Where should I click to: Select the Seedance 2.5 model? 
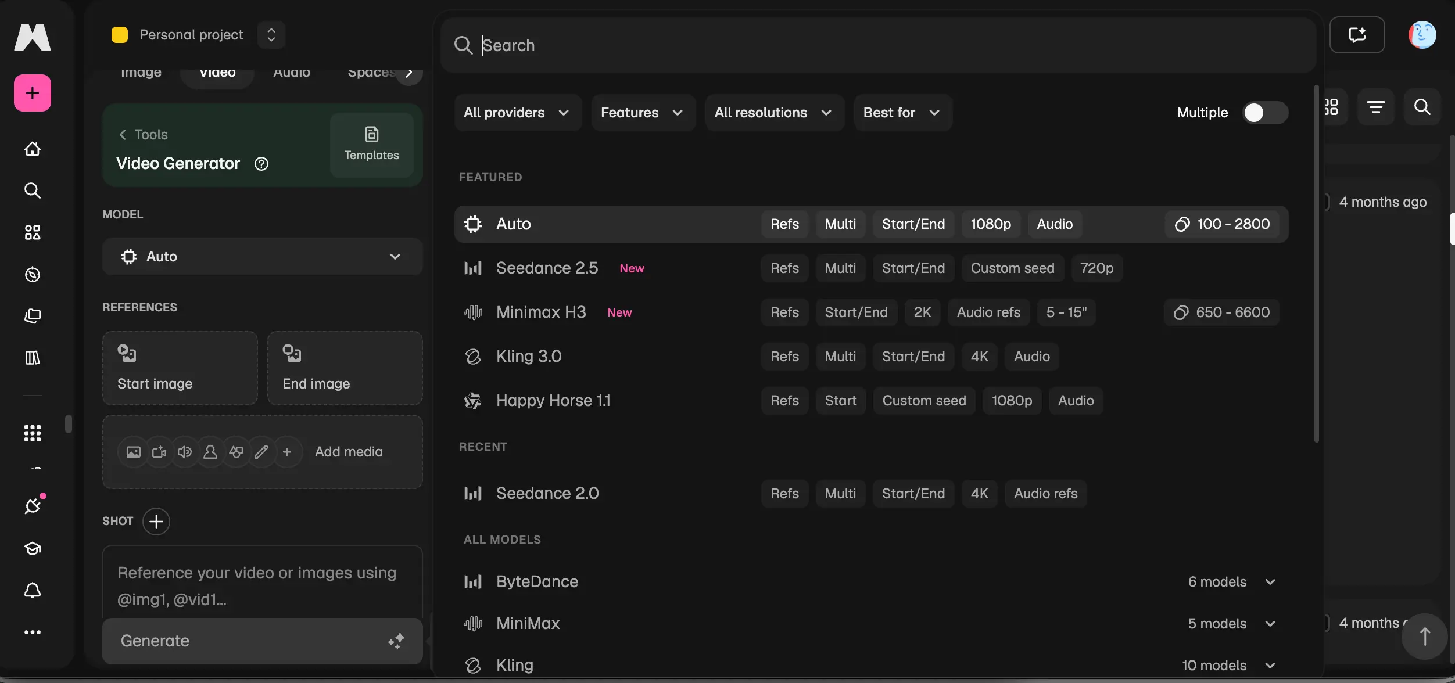click(872, 268)
